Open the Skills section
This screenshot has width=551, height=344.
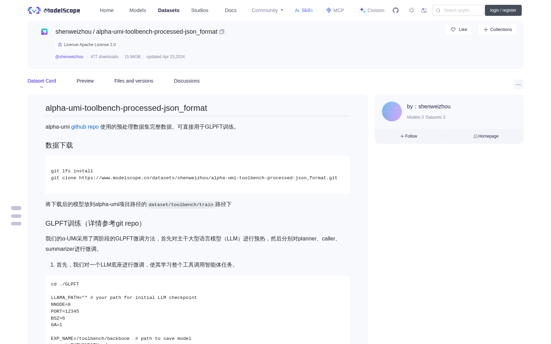pyautogui.click(x=304, y=10)
